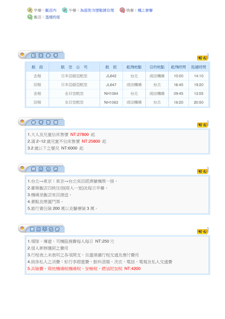Click the red NT:27800 adult price
Screen dimensions: 225x319
[79, 134]
